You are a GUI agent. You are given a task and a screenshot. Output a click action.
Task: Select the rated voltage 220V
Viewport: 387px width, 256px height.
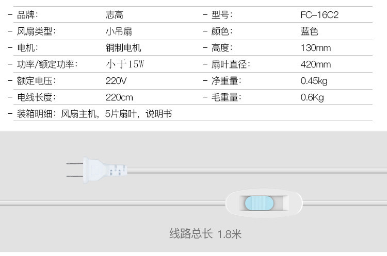coord(116,81)
